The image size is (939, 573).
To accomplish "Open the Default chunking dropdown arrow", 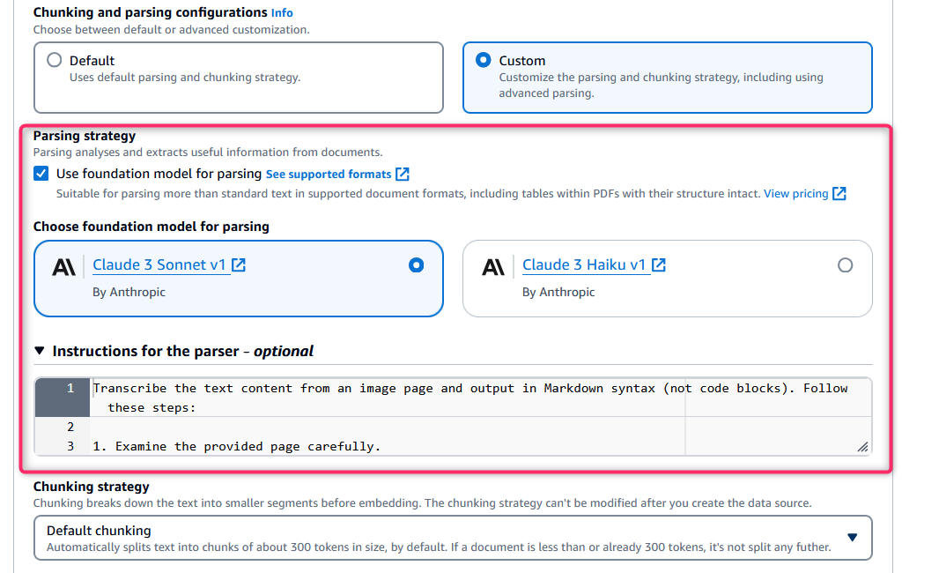I will [x=852, y=538].
